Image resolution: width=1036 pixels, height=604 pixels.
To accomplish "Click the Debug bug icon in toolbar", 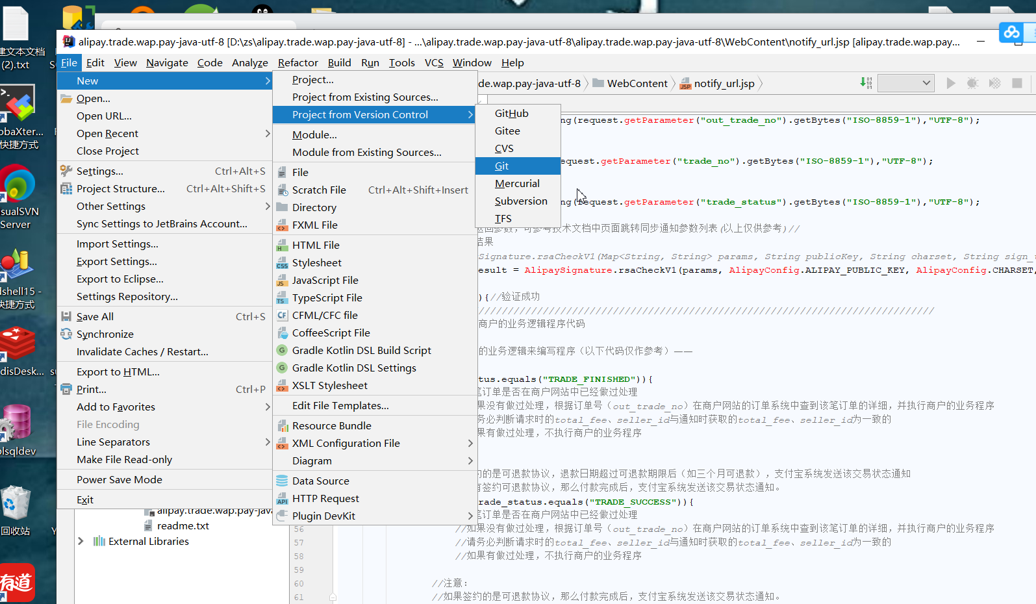I will 972,83.
